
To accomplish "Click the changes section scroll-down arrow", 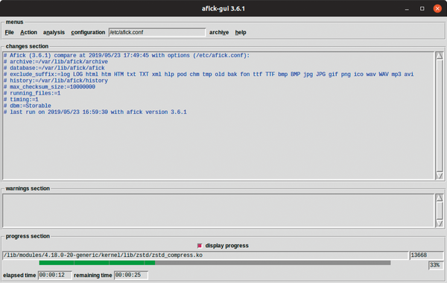I will point(440,176).
